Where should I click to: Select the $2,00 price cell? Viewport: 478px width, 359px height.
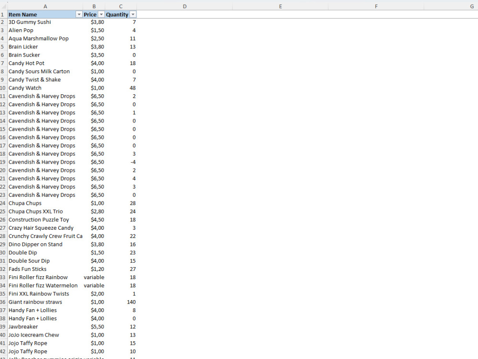click(94, 294)
